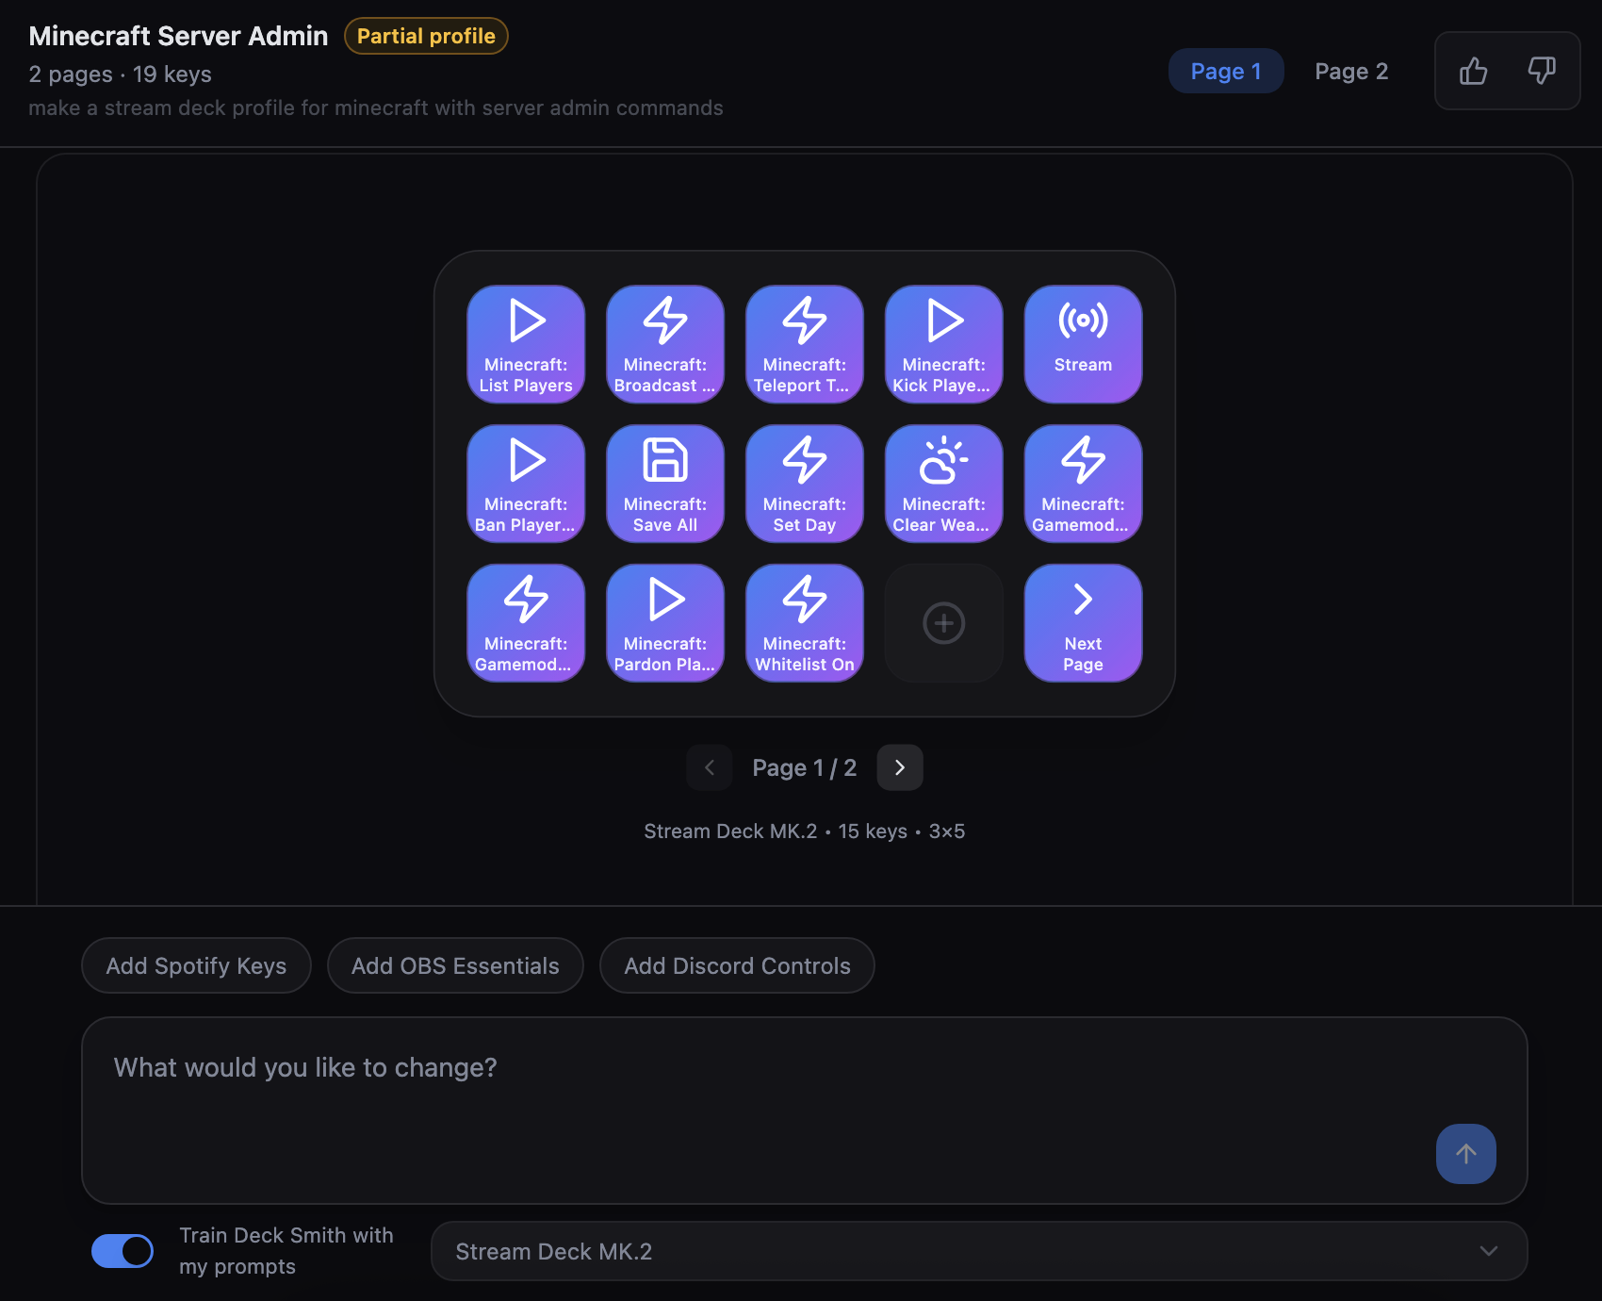Image resolution: width=1602 pixels, height=1301 pixels.
Task: Click the Minecraft: List Players key
Action: pos(525,343)
